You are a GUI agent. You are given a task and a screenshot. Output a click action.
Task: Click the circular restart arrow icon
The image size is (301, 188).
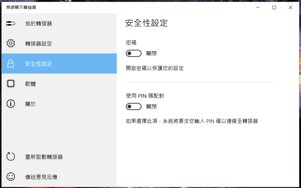tap(11, 156)
